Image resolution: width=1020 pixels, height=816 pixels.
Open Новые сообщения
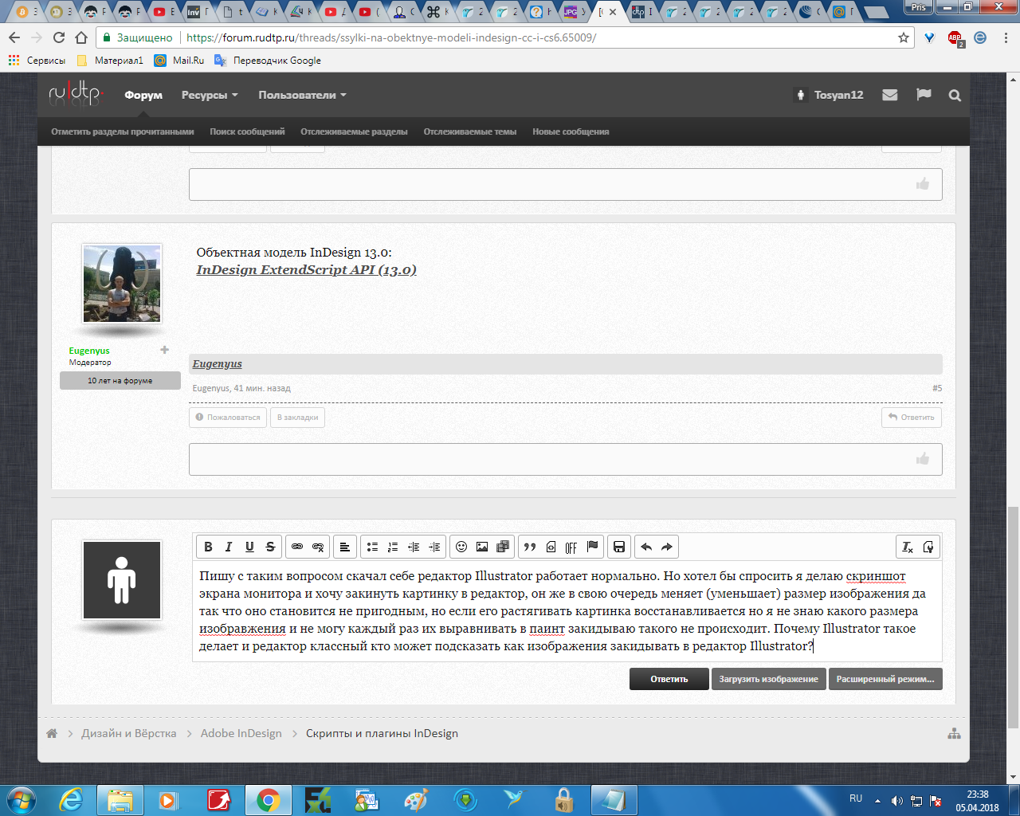point(571,131)
